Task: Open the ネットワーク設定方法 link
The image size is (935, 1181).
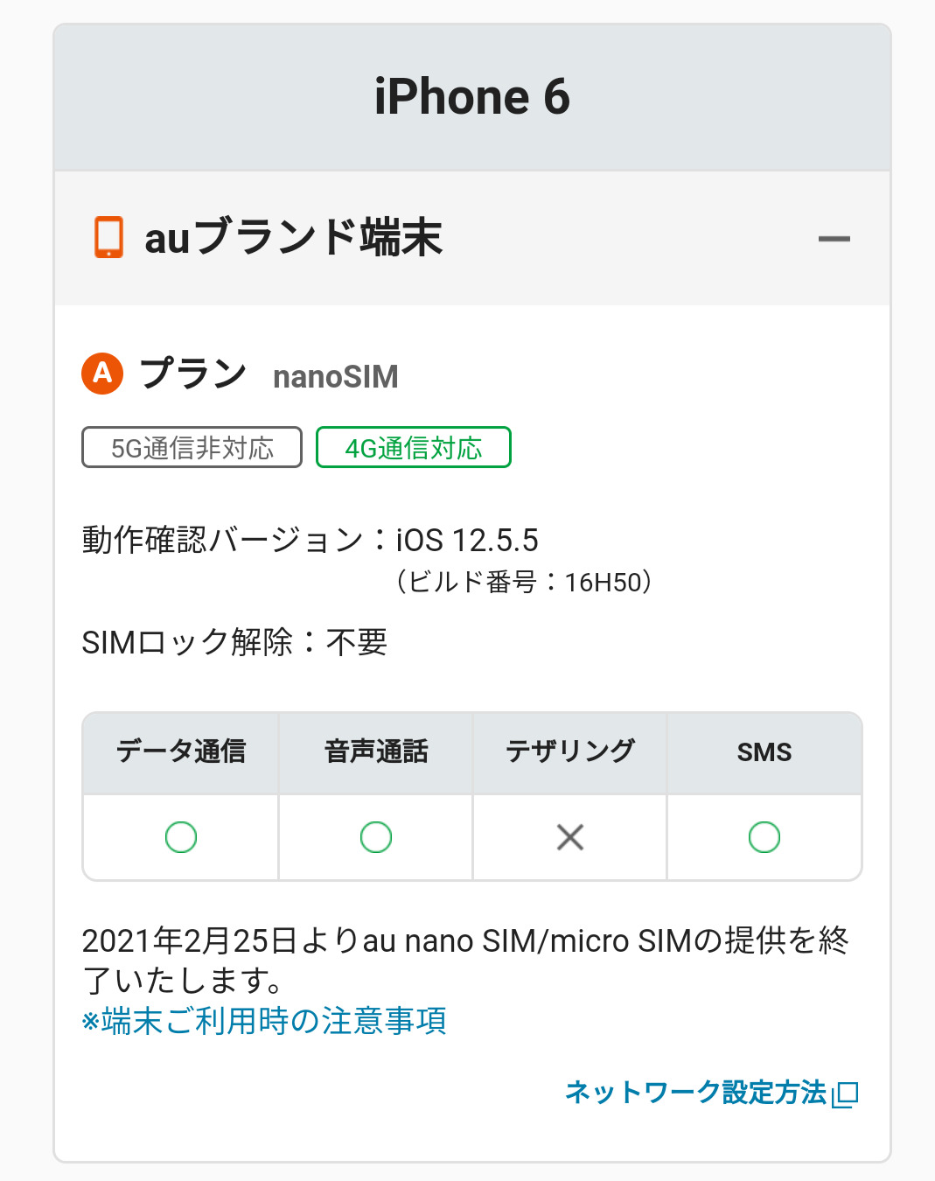Action: [x=696, y=1092]
